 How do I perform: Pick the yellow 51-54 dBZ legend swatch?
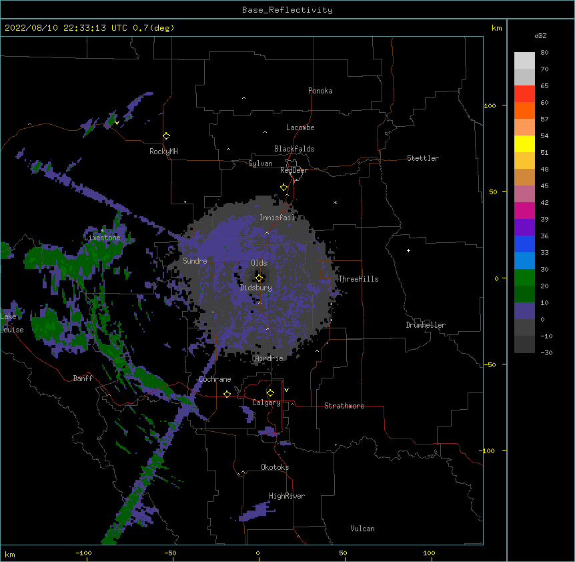click(x=524, y=144)
